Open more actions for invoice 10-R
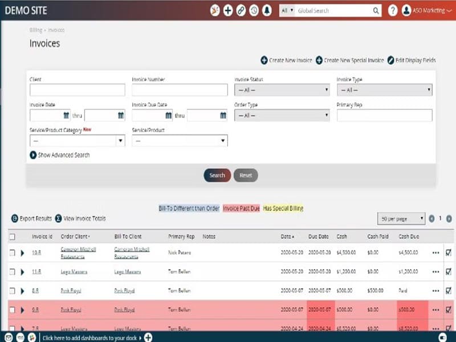This screenshot has height=342, width=456. click(x=435, y=253)
